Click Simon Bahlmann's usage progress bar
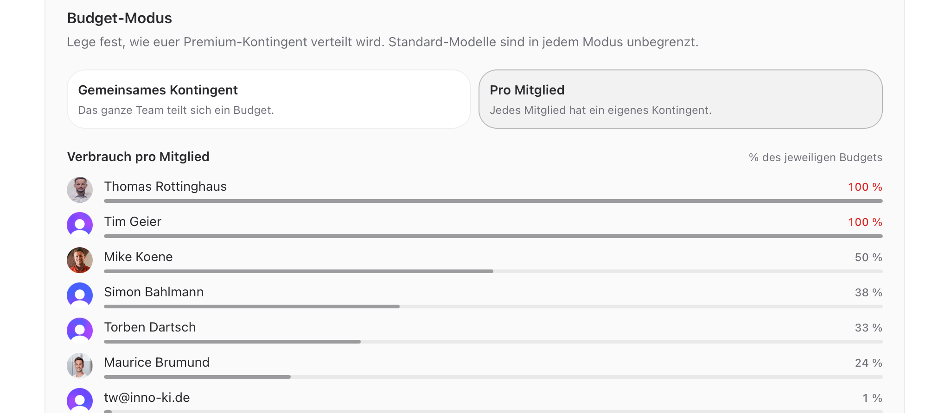Image resolution: width=932 pixels, height=413 pixels. tap(493, 307)
